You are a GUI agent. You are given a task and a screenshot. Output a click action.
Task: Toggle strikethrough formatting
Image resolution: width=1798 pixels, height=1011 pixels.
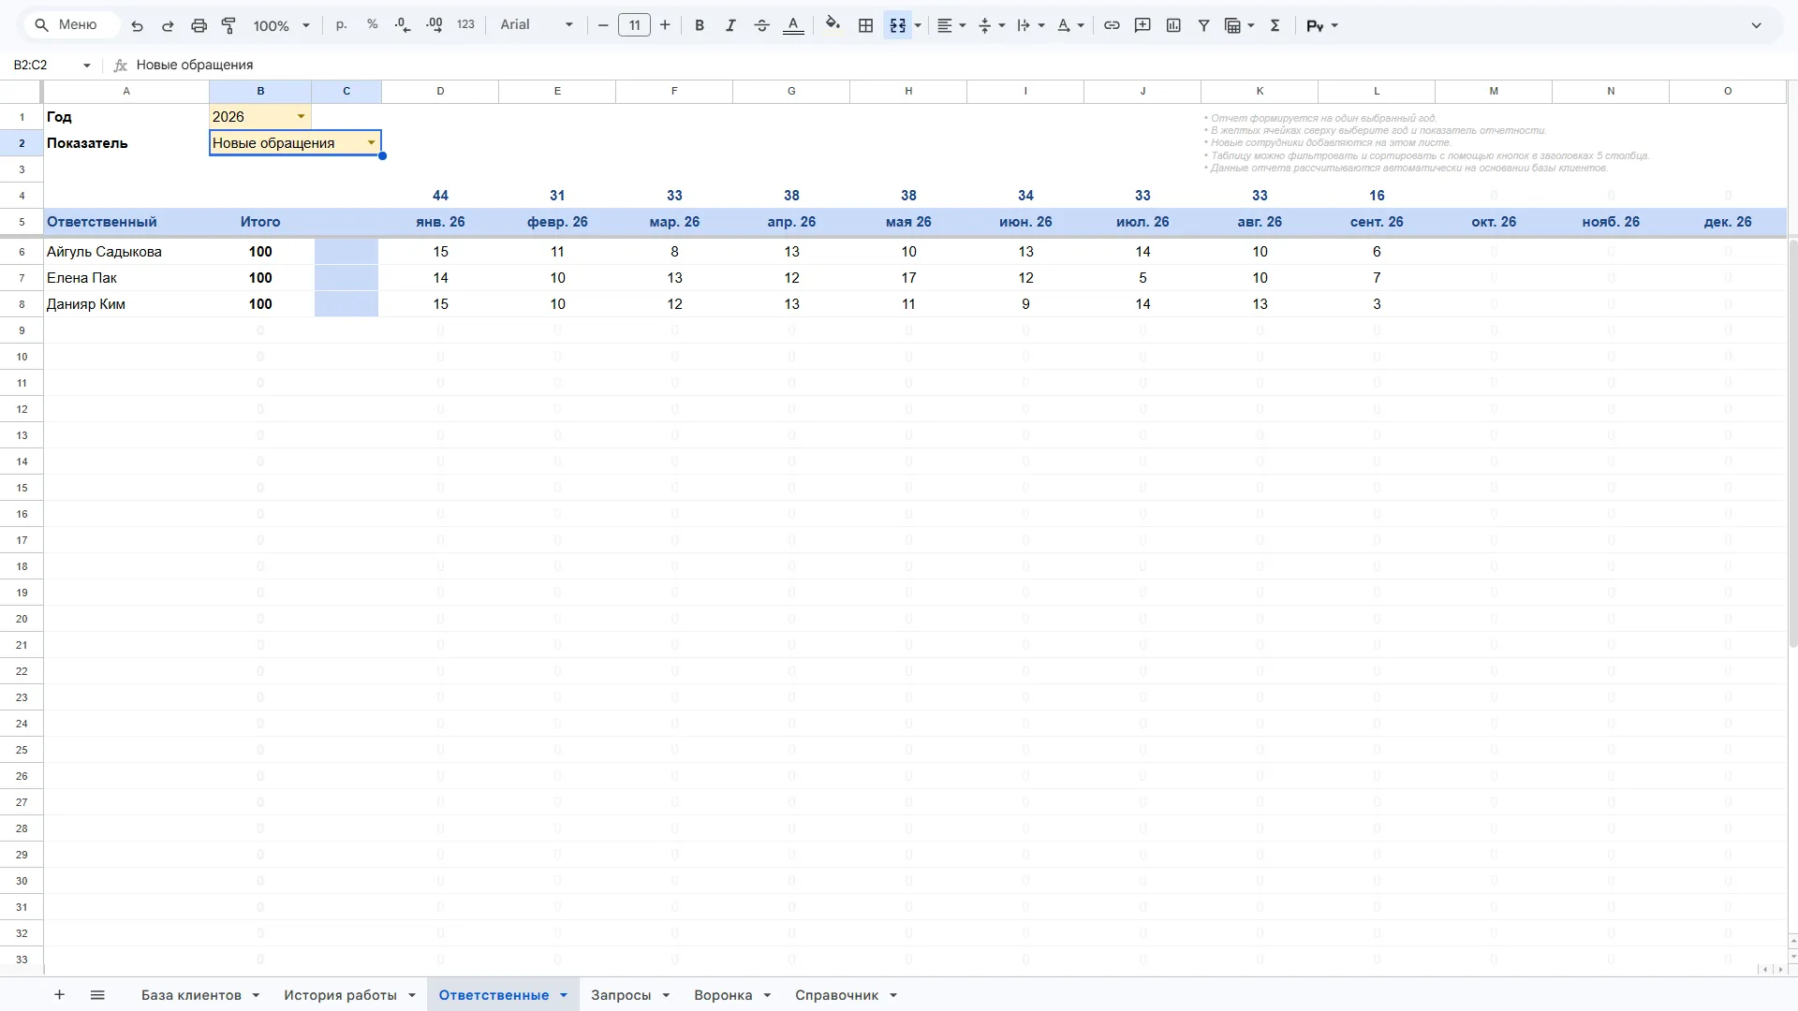click(x=762, y=25)
